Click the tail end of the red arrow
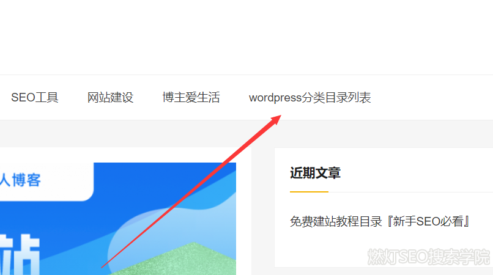Screen dimensions: 493x275 [x=103, y=266]
